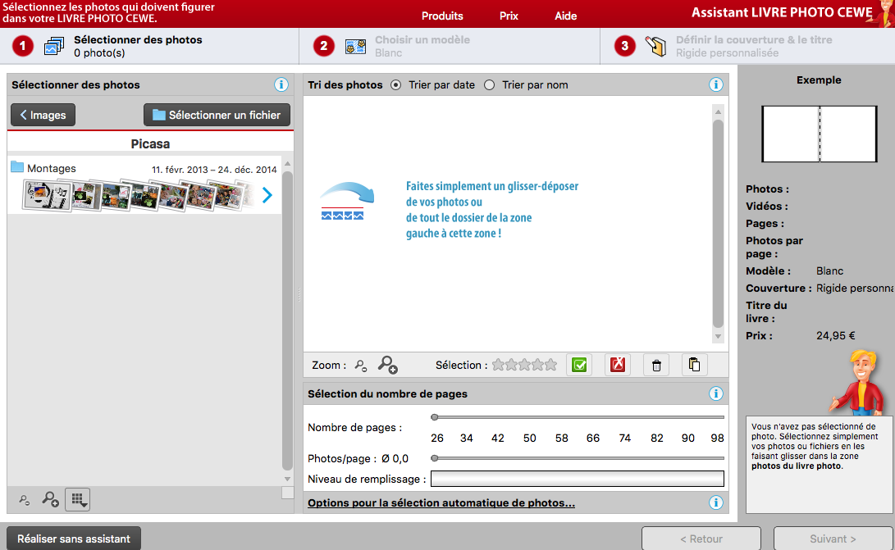Image resolution: width=895 pixels, height=550 pixels.
Task: Click the Montages blue folder icon
Action: (x=17, y=167)
